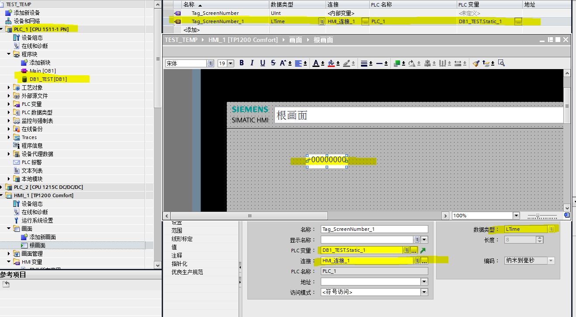Toggle italic text formatting
The image size is (576, 317).
click(252, 63)
